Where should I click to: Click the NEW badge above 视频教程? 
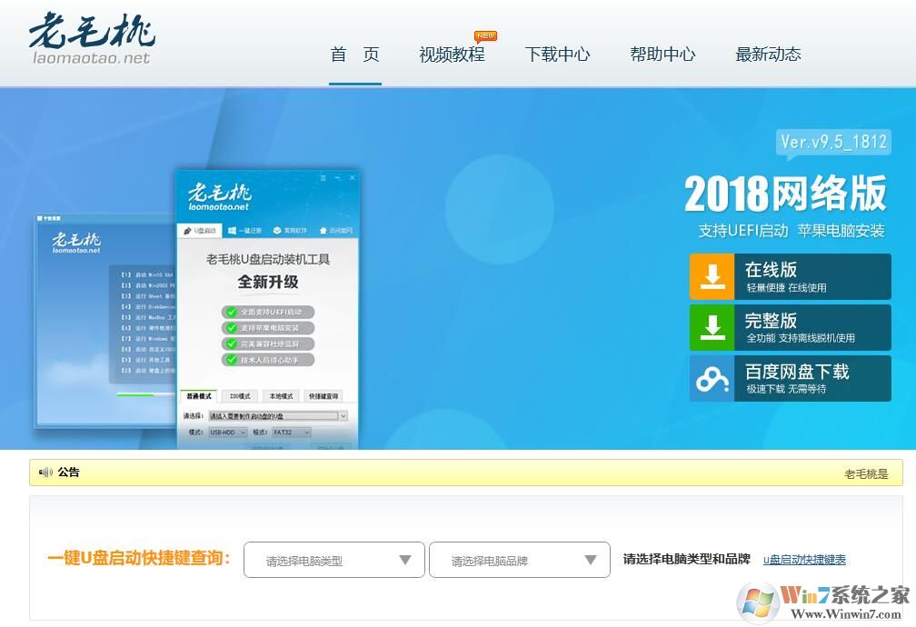pyautogui.click(x=485, y=36)
